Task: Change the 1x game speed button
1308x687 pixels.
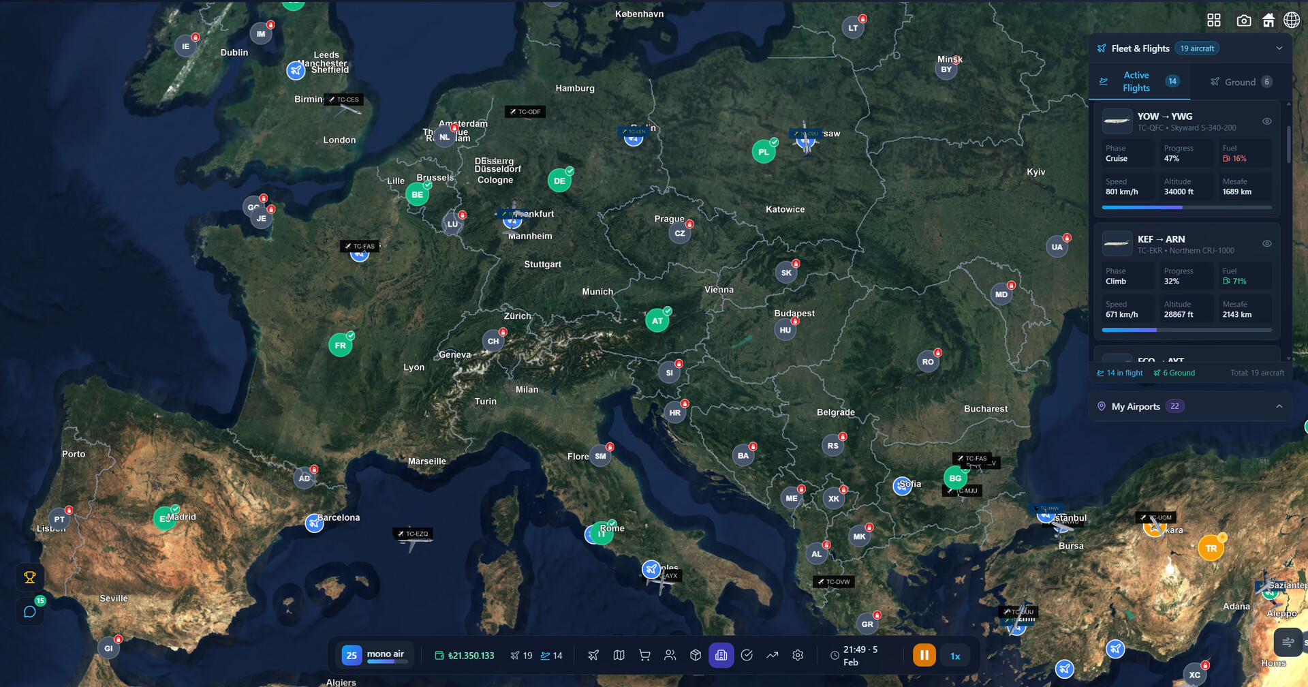Action: pyautogui.click(x=955, y=656)
